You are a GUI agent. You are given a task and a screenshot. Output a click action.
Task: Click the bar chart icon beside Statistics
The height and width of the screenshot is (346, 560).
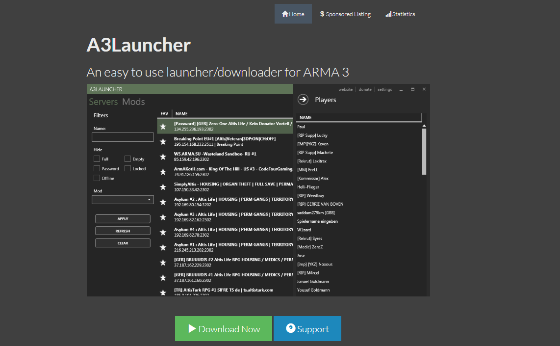click(388, 14)
